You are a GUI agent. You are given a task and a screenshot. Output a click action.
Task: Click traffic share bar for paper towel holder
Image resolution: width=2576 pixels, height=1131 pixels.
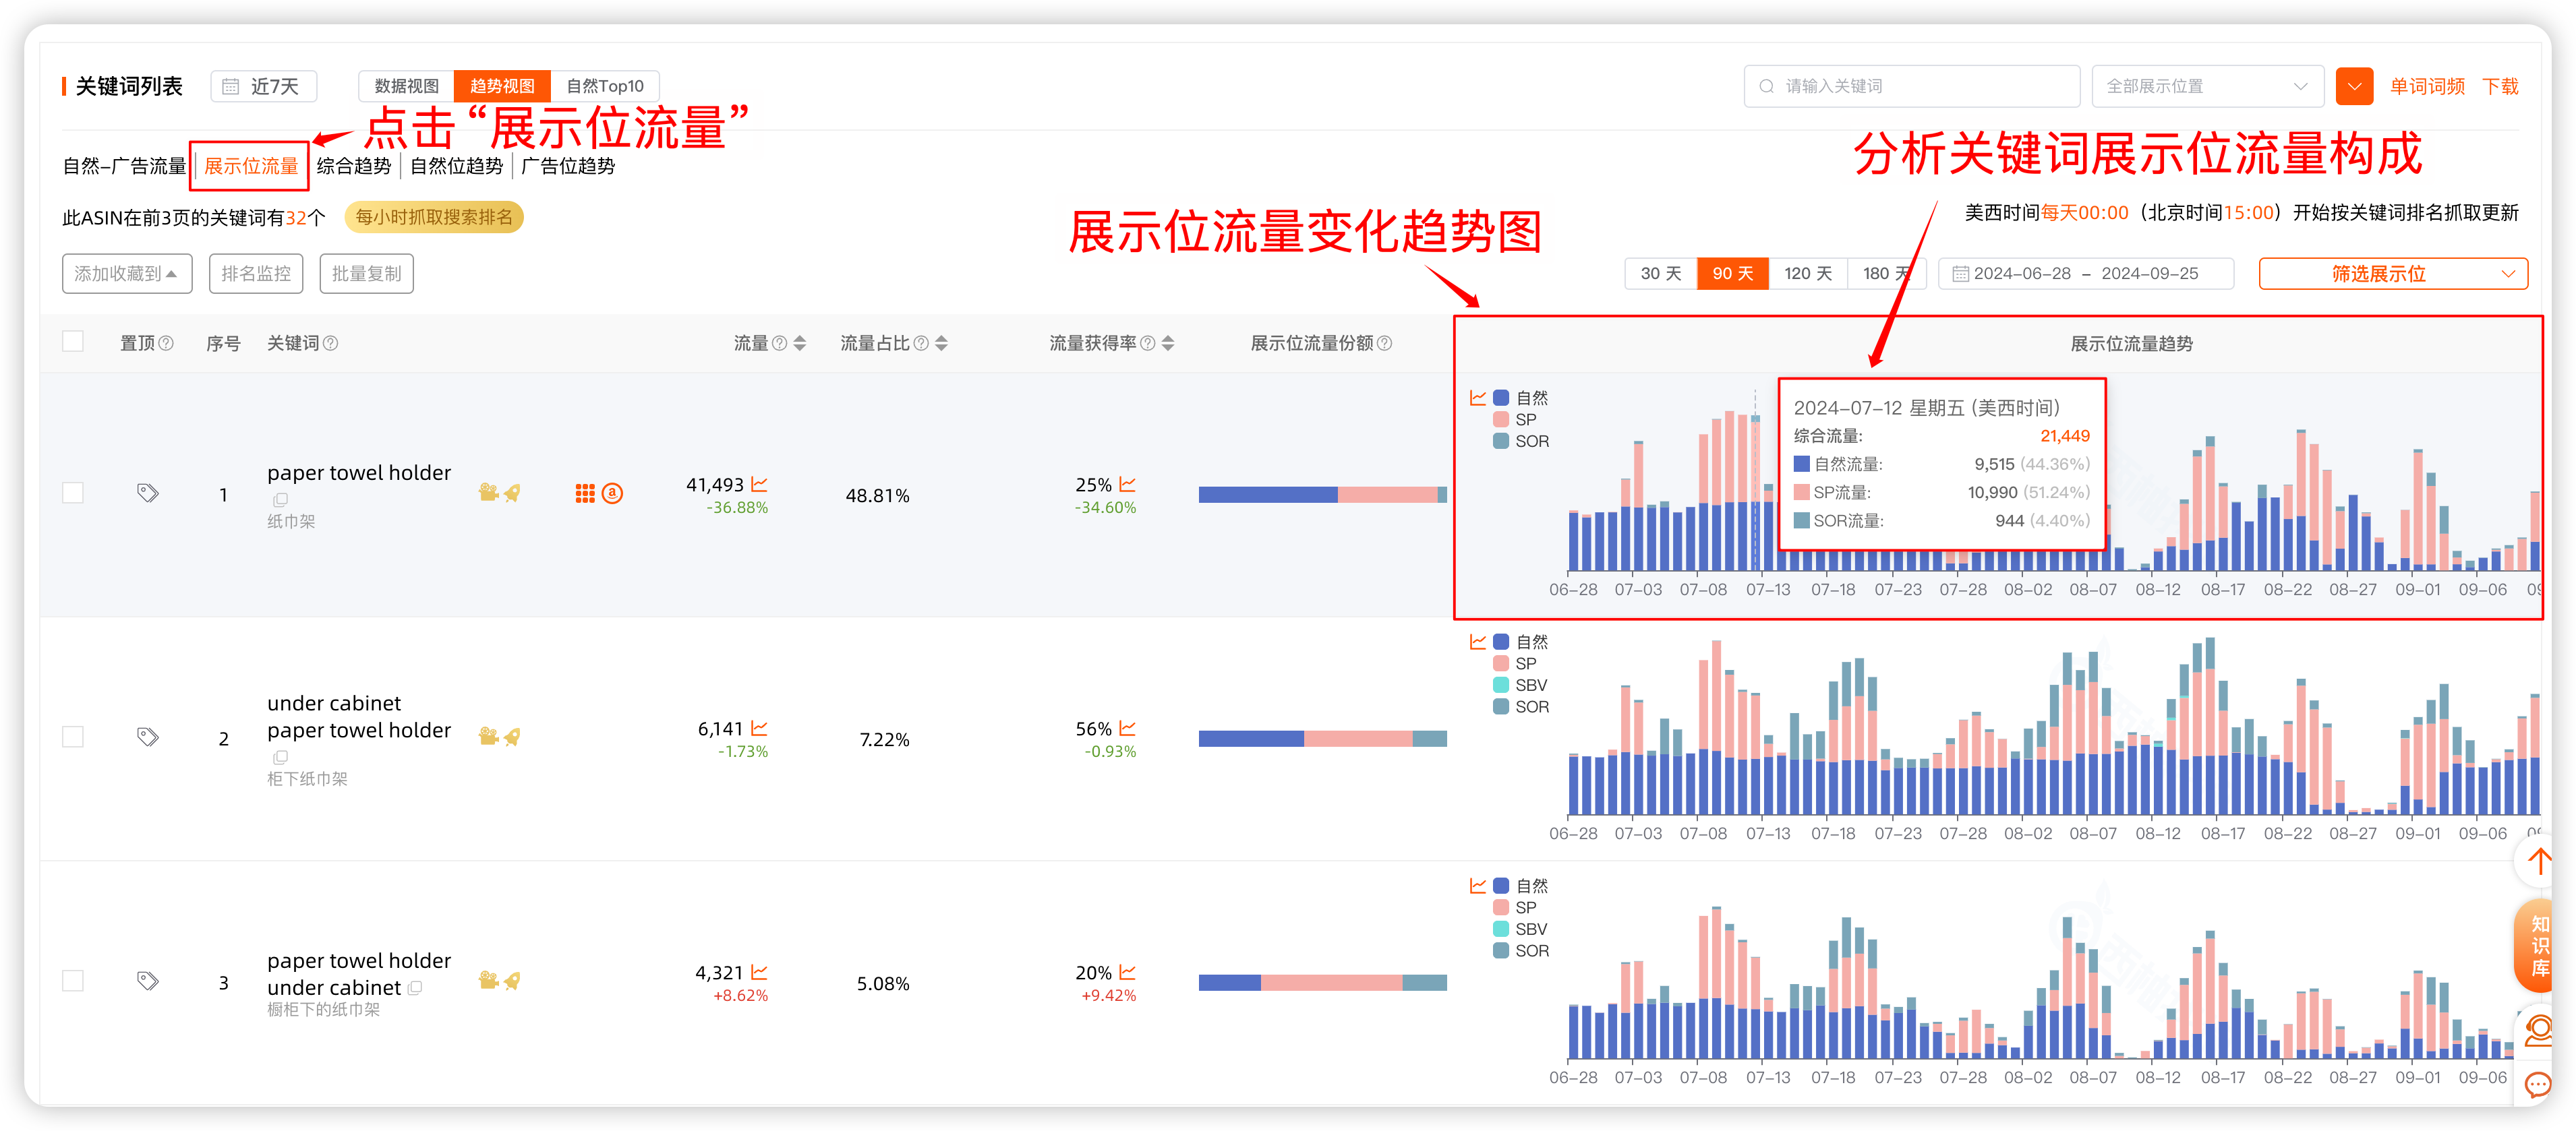coord(1322,495)
